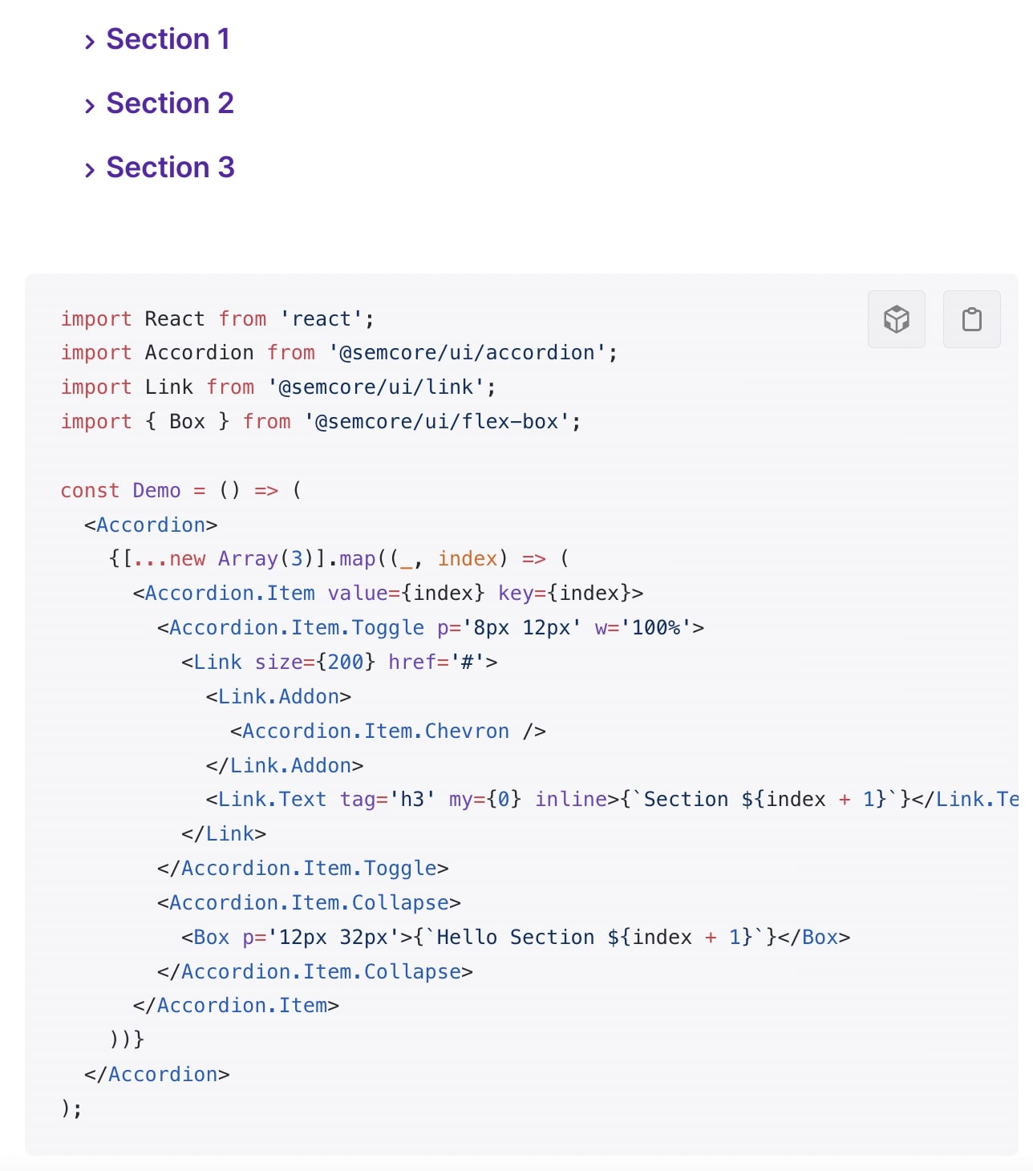
Task: Click the Accordion.Item.Chevron tag in code
Action: (x=375, y=731)
